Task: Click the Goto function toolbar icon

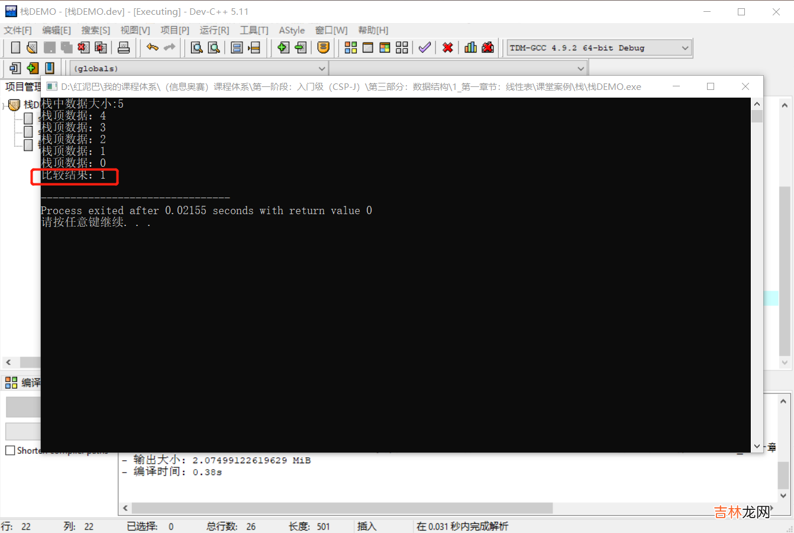Action: [x=237, y=48]
